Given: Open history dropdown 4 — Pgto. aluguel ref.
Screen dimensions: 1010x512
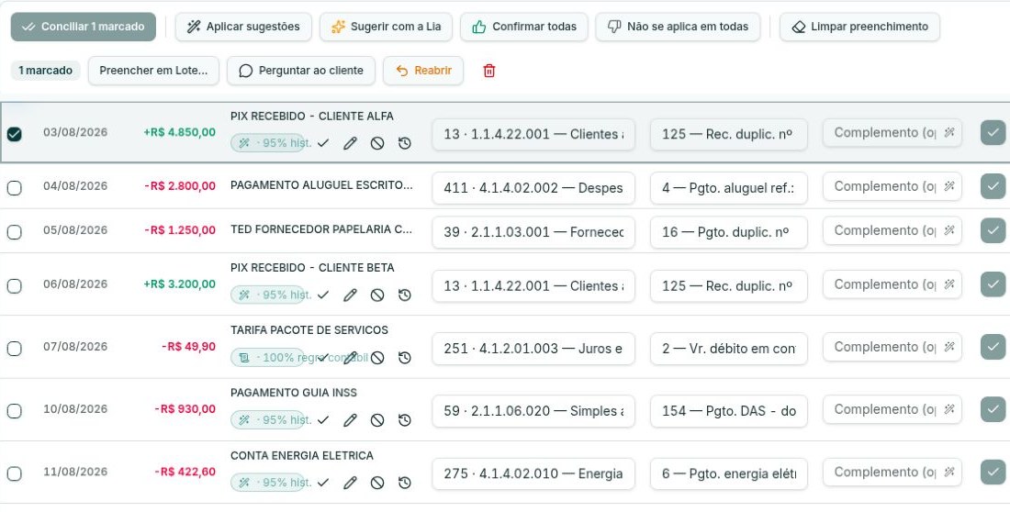Looking at the screenshot, I should [x=728, y=188].
